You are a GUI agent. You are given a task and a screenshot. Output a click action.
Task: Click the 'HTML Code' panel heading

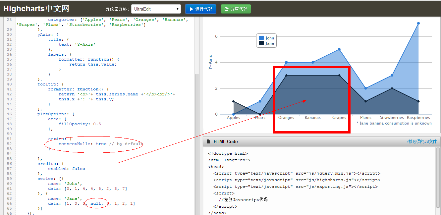coord(226,141)
